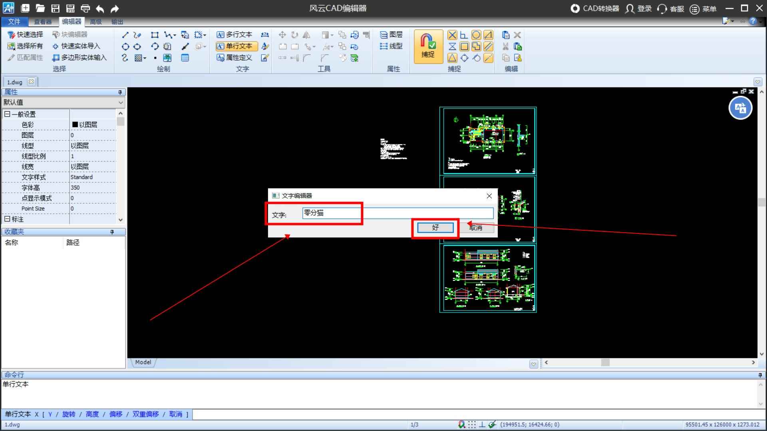
Task: Collapse the dimension (标注) section
Action: (7, 219)
